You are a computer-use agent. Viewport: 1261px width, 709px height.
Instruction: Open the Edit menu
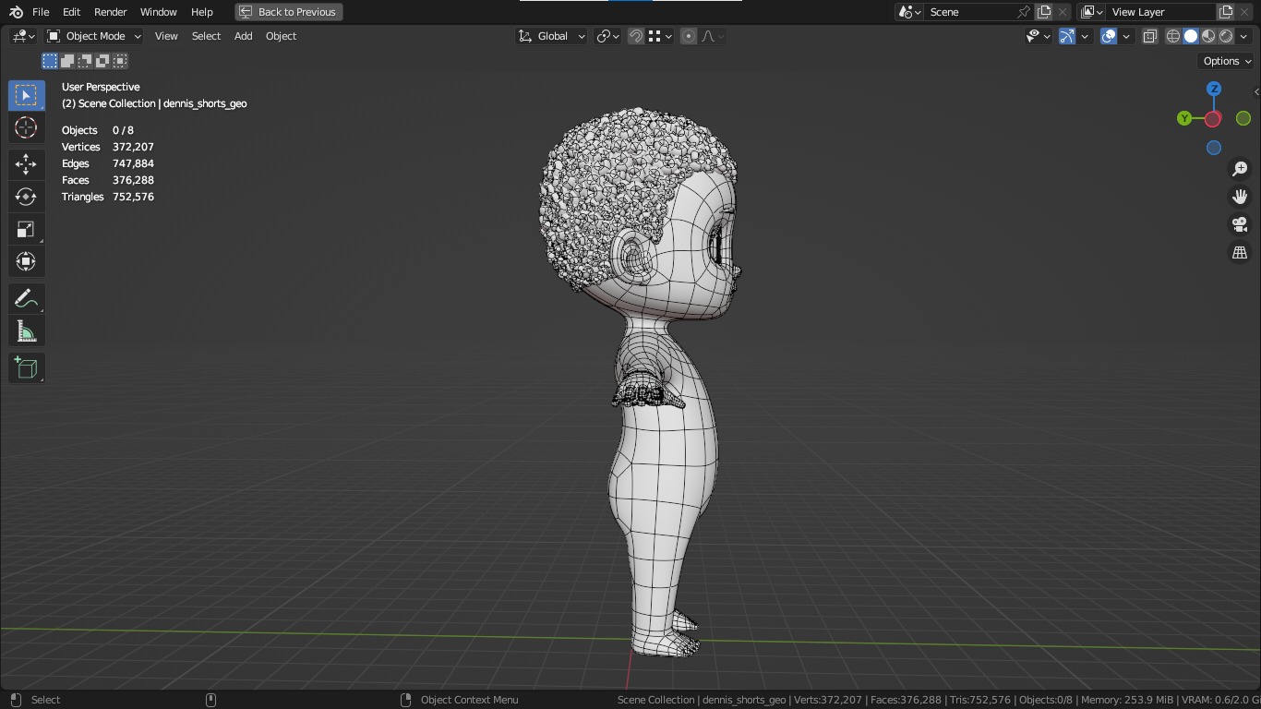(x=71, y=12)
